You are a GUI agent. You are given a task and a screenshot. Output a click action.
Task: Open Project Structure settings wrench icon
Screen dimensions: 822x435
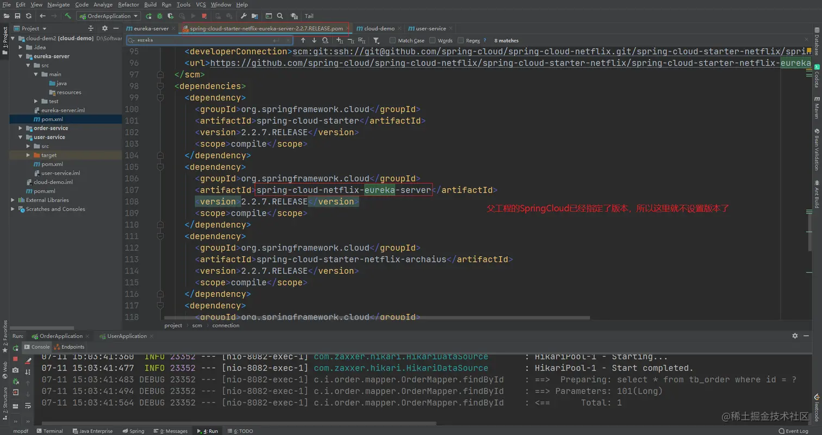[244, 16]
